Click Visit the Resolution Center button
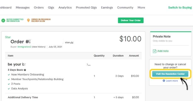 pyautogui.click(x=170, y=74)
